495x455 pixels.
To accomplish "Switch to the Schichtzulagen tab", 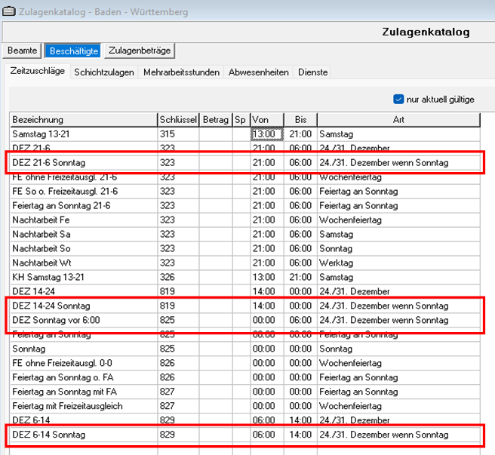I will [104, 72].
